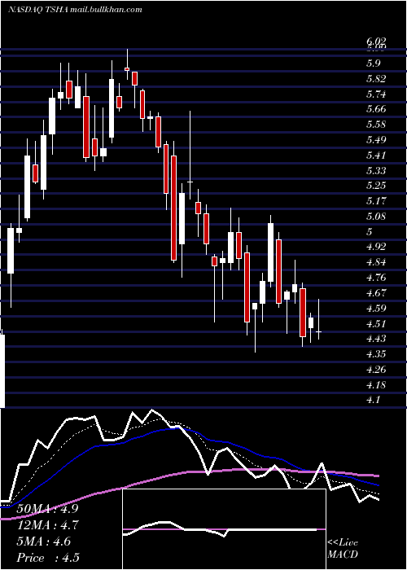Click the highest red candle near 5.9
407x570 pixels.
pyautogui.click(x=127, y=68)
